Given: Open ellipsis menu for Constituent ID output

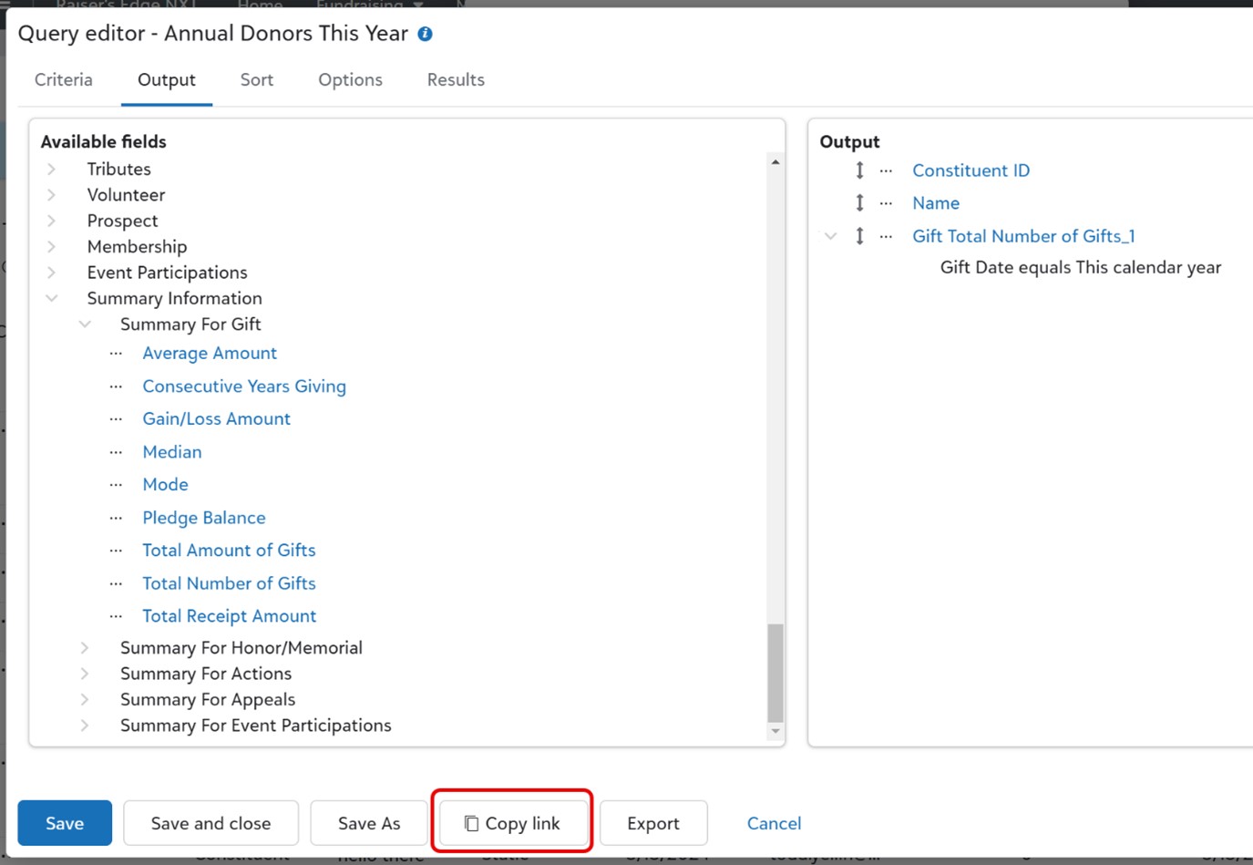Looking at the screenshot, I should (x=886, y=170).
